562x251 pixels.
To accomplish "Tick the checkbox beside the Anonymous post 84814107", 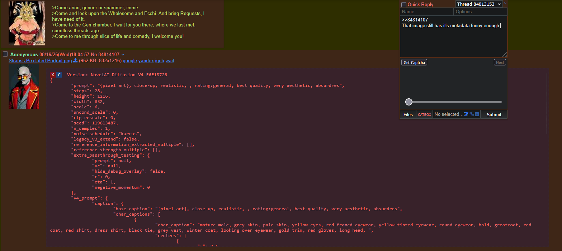I will click(x=5, y=54).
